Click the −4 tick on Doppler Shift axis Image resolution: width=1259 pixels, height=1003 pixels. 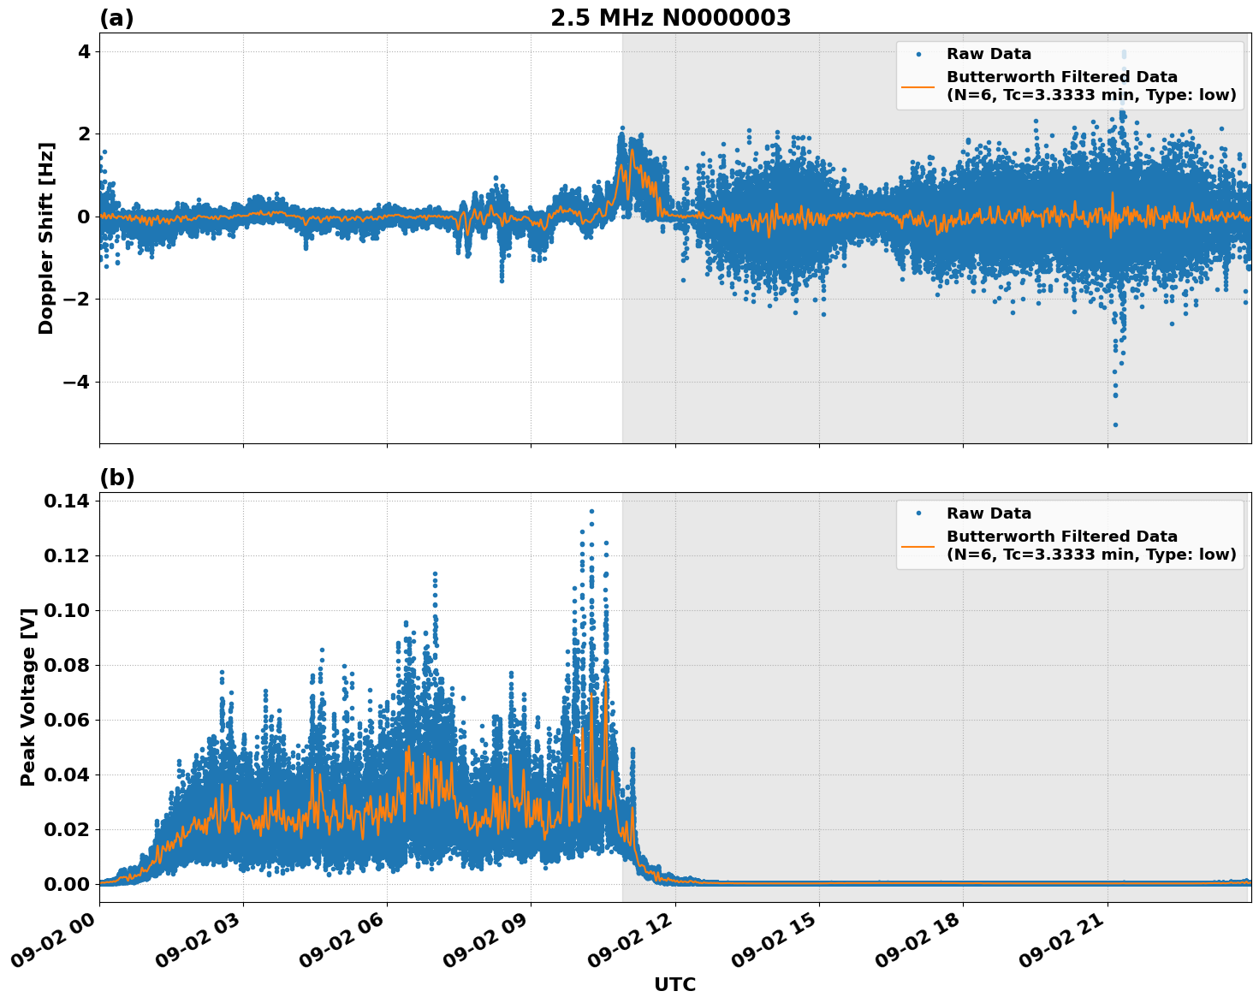tap(74, 382)
